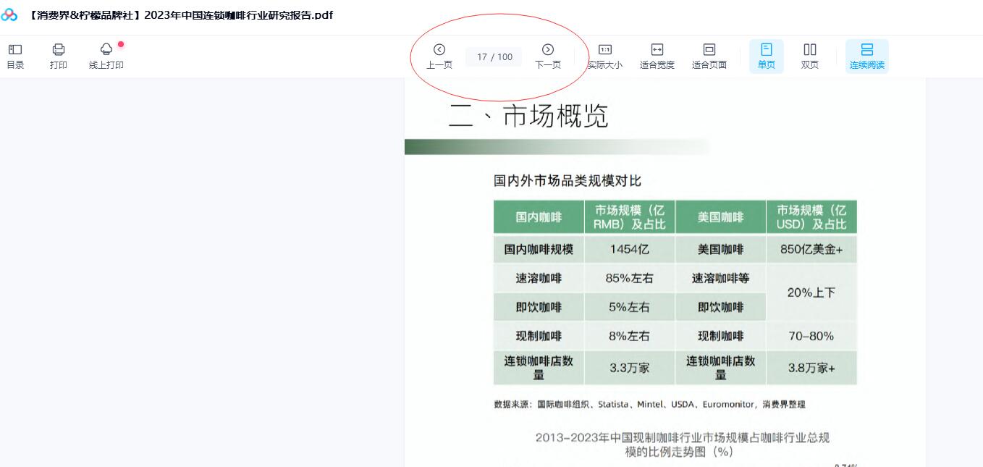Viewport: 983px width, 467px height.
Task: Click the 上一页 previous page arrow
Action: [x=439, y=56]
